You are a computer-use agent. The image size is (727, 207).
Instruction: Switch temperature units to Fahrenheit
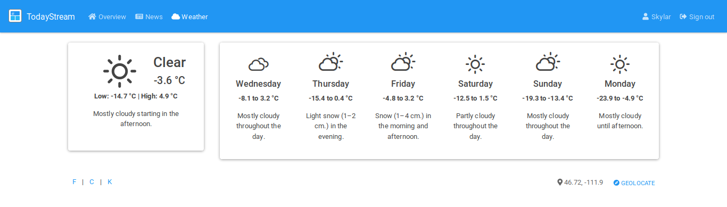pyautogui.click(x=75, y=182)
